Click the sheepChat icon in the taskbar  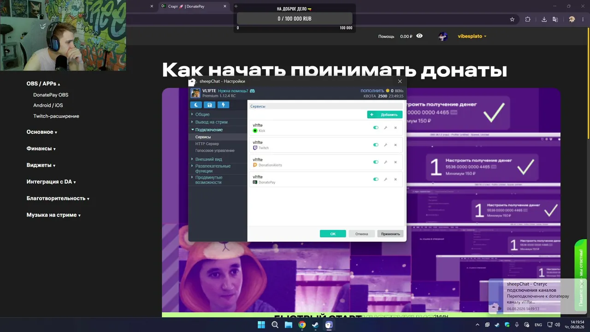(329, 325)
